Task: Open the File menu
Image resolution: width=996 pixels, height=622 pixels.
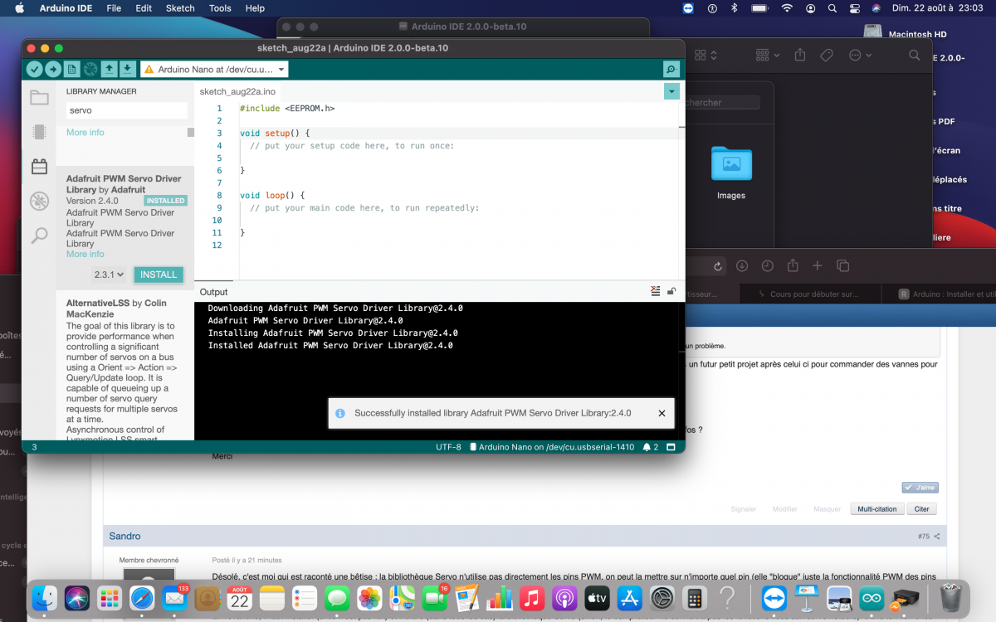Action: point(114,8)
